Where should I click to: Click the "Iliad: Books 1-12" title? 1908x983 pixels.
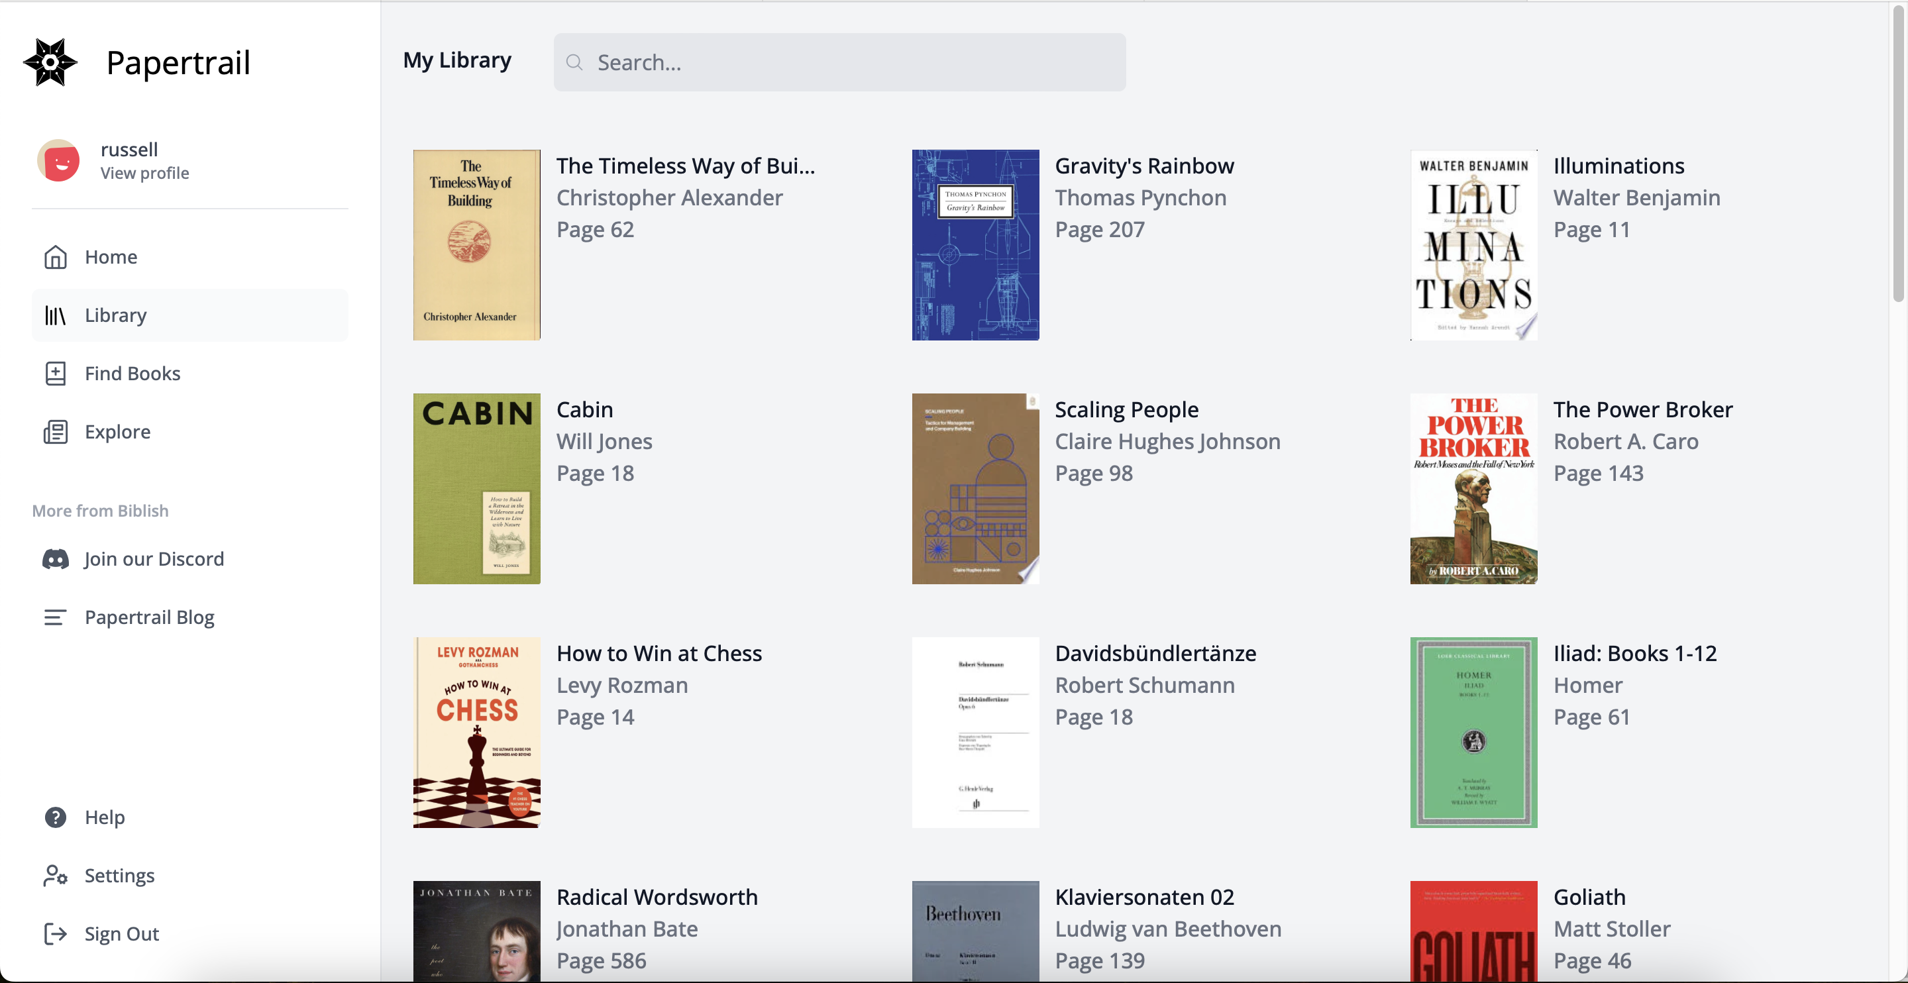(x=1636, y=653)
